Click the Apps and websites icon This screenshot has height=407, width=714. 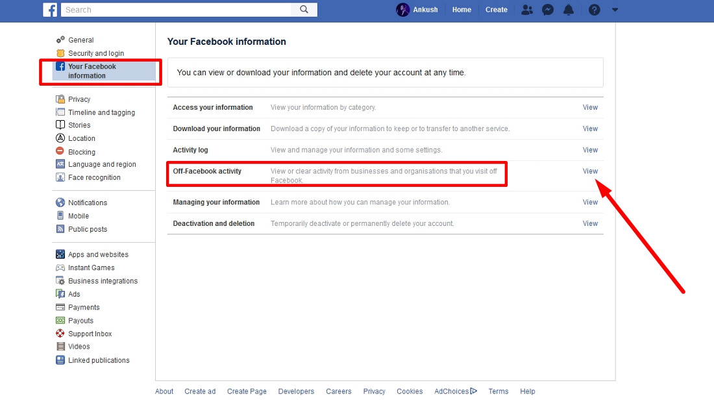60,254
